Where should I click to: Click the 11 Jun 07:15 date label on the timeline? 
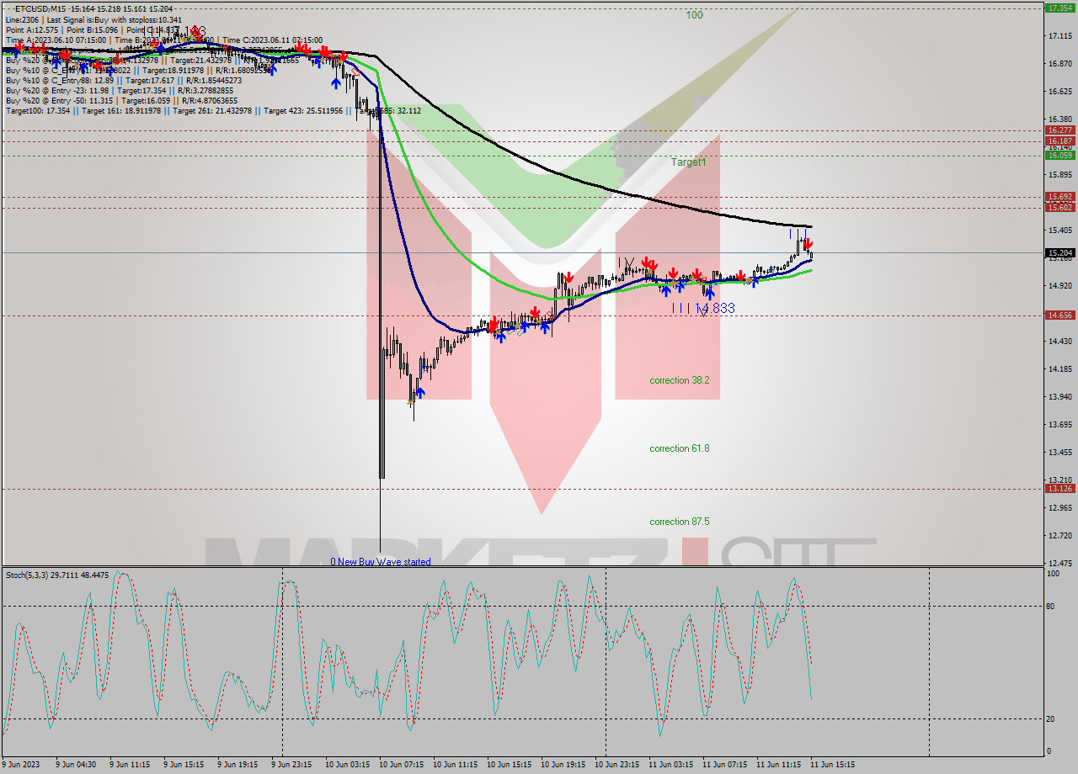(726, 766)
